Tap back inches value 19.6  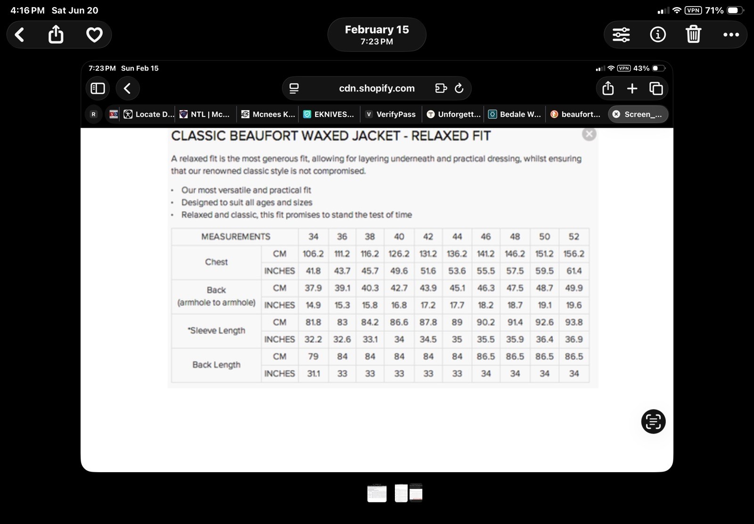coord(574,305)
